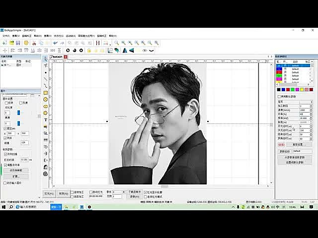Toggle the 固定DPI checkbox
The height and width of the screenshot is (238, 318).
click(x=5, y=128)
